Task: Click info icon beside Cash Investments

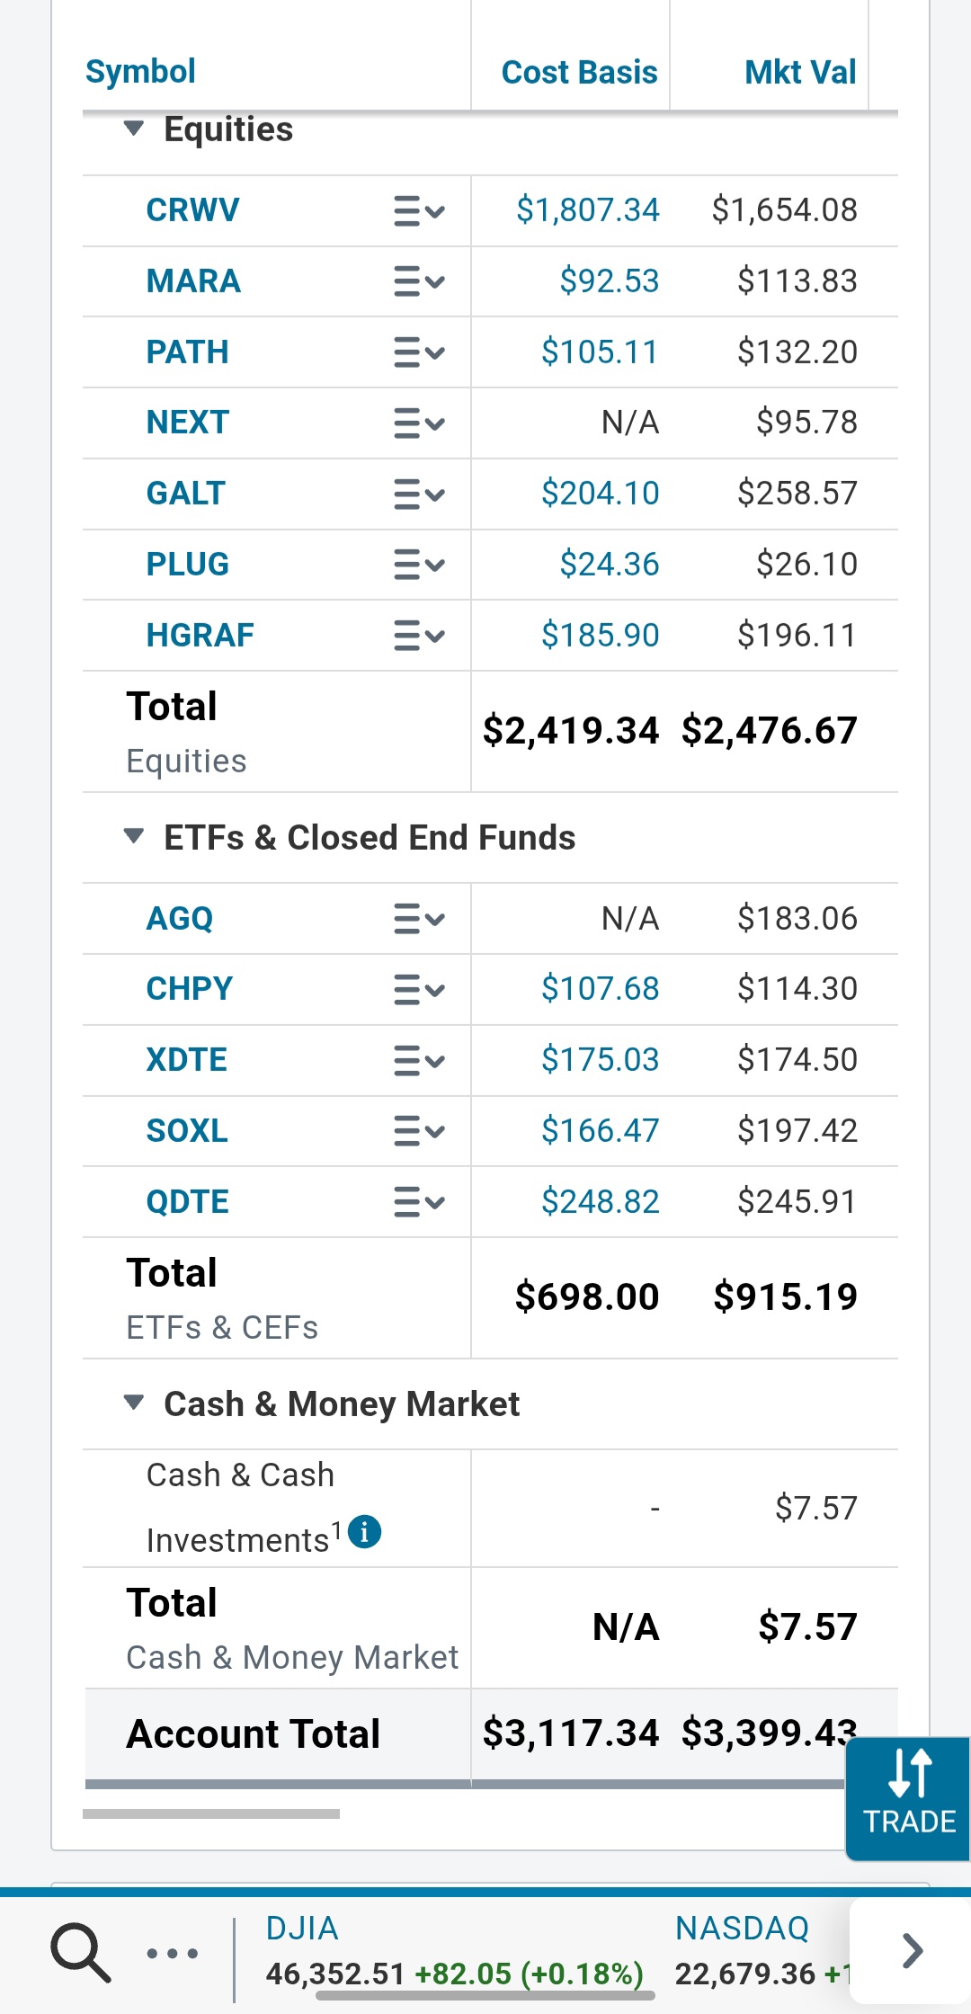Action: pyautogui.click(x=364, y=1530)
